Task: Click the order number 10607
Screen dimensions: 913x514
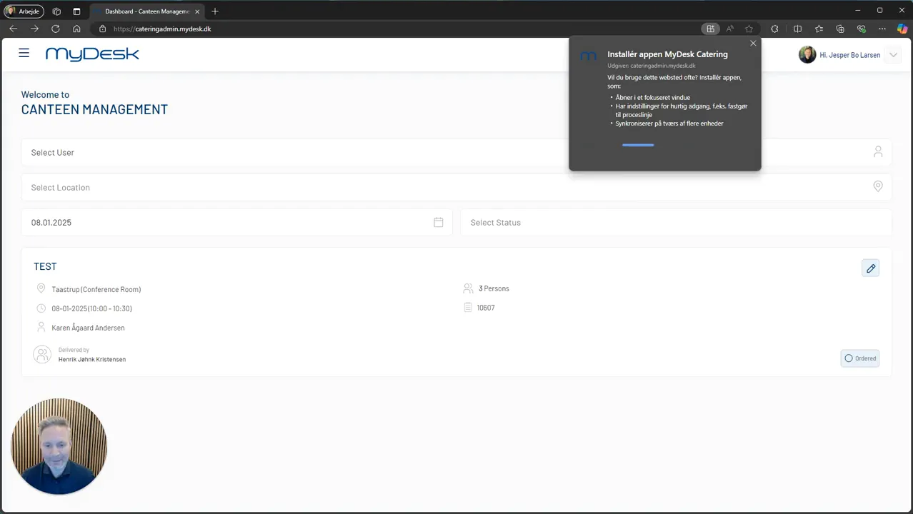Action: (486, 308)
